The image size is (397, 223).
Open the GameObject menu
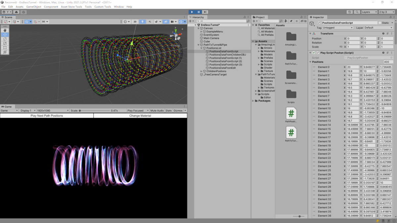33,7
